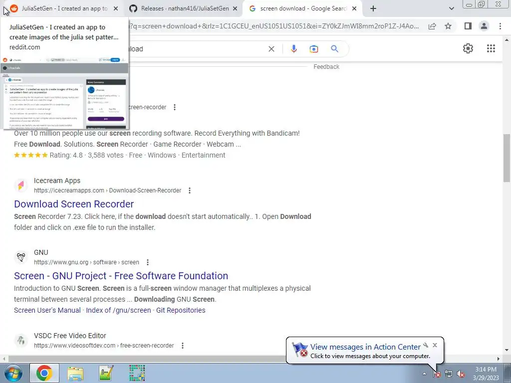Screen dimensions: 511x383
Task: Open the colorful grid taskbar app
Action: [x=137, y=373]
